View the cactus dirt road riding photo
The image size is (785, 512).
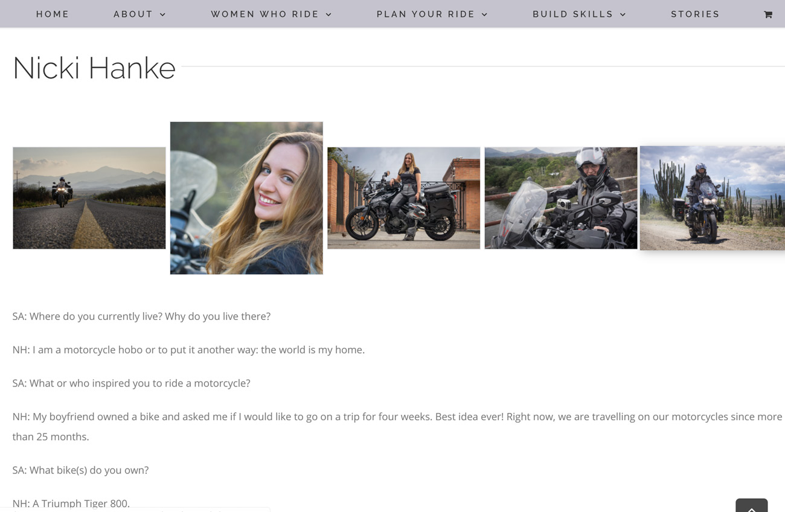tap(713, 198)
